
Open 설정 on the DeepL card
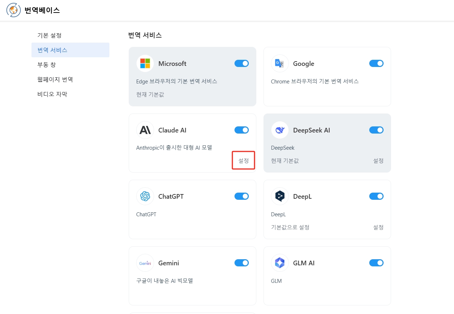coord(378,227)
